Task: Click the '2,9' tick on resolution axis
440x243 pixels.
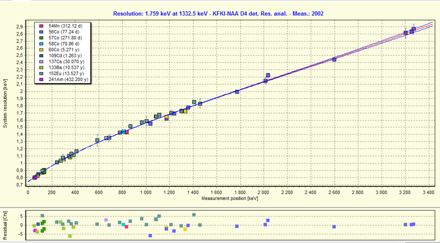Action: [20, 27]
